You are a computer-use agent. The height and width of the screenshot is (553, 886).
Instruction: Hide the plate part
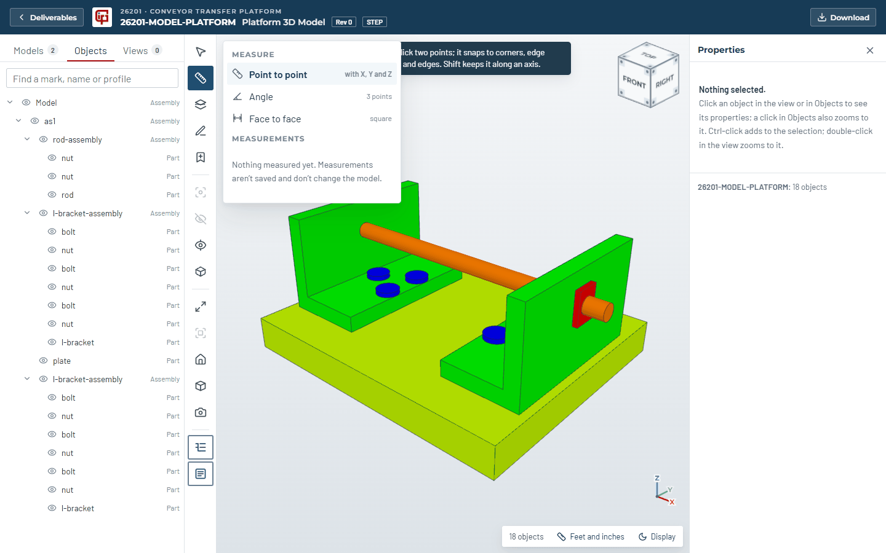[x=44, y=361]
